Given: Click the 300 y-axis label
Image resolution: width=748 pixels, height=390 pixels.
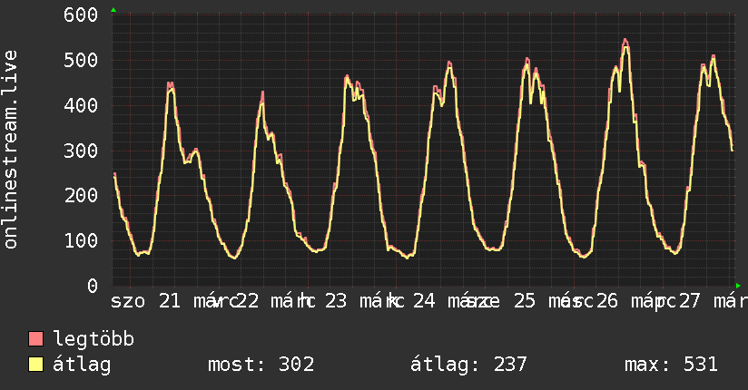Looking at the screenshot, I should pyautogui.click(x=81, y=151).
